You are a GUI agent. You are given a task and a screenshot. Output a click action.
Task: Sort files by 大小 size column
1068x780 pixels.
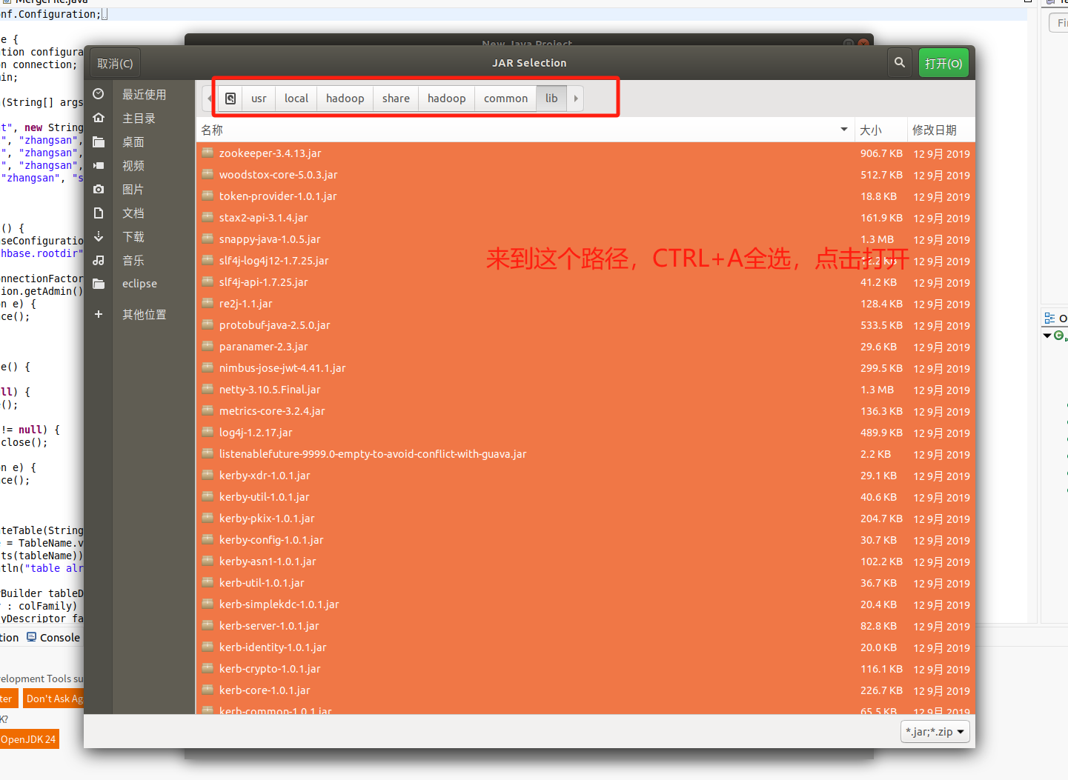point(880,130)
